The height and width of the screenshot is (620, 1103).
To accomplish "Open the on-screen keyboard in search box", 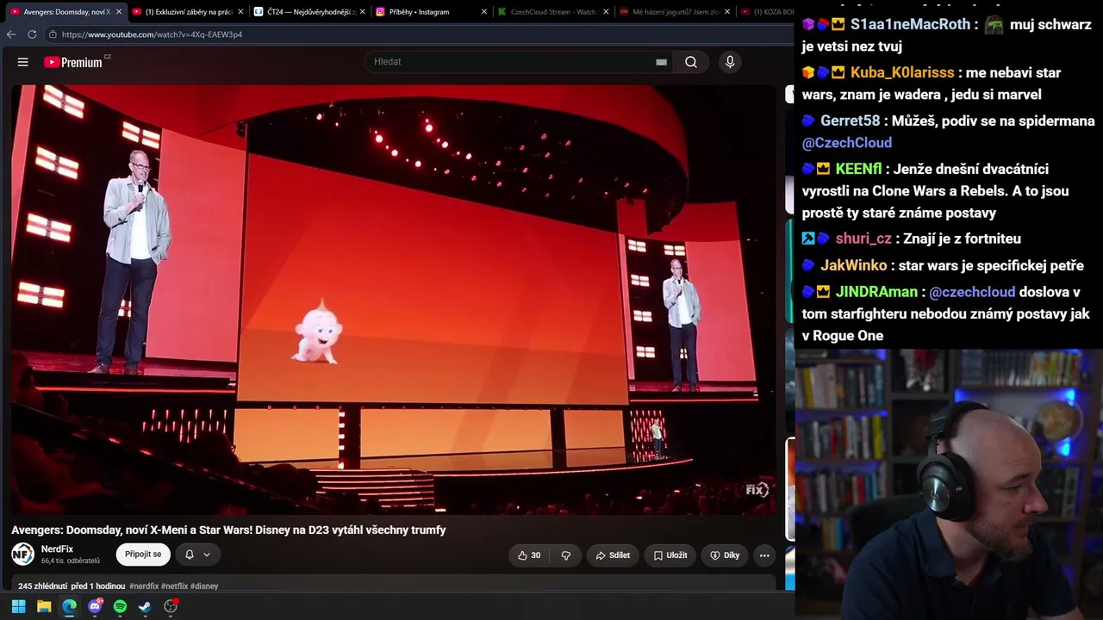I will tap(661, 62).
